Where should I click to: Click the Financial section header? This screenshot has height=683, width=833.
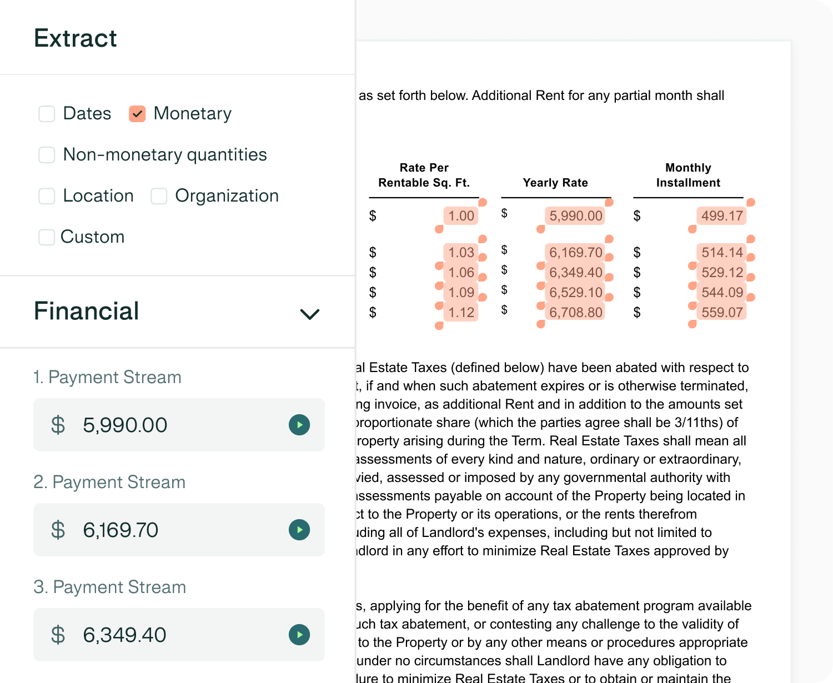177,312
